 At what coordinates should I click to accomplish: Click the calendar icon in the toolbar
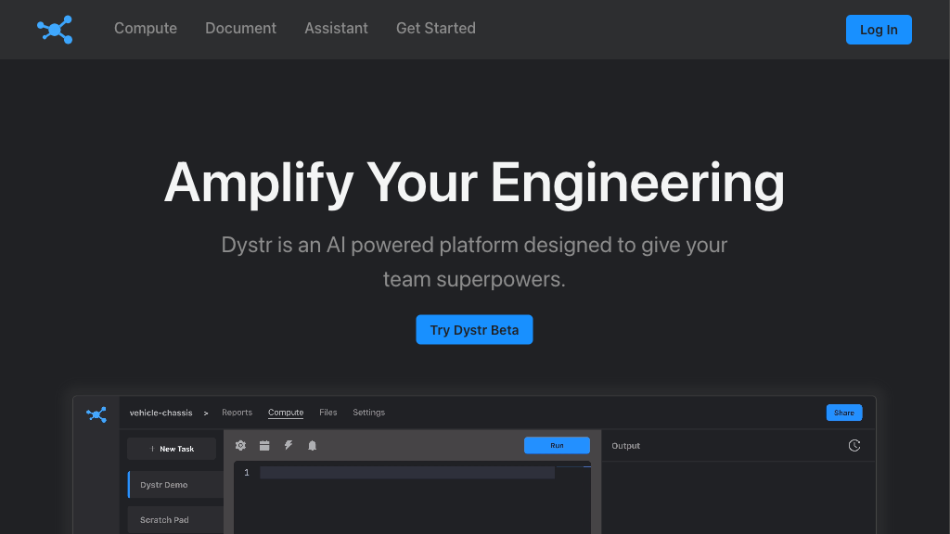tap(264, 445)
